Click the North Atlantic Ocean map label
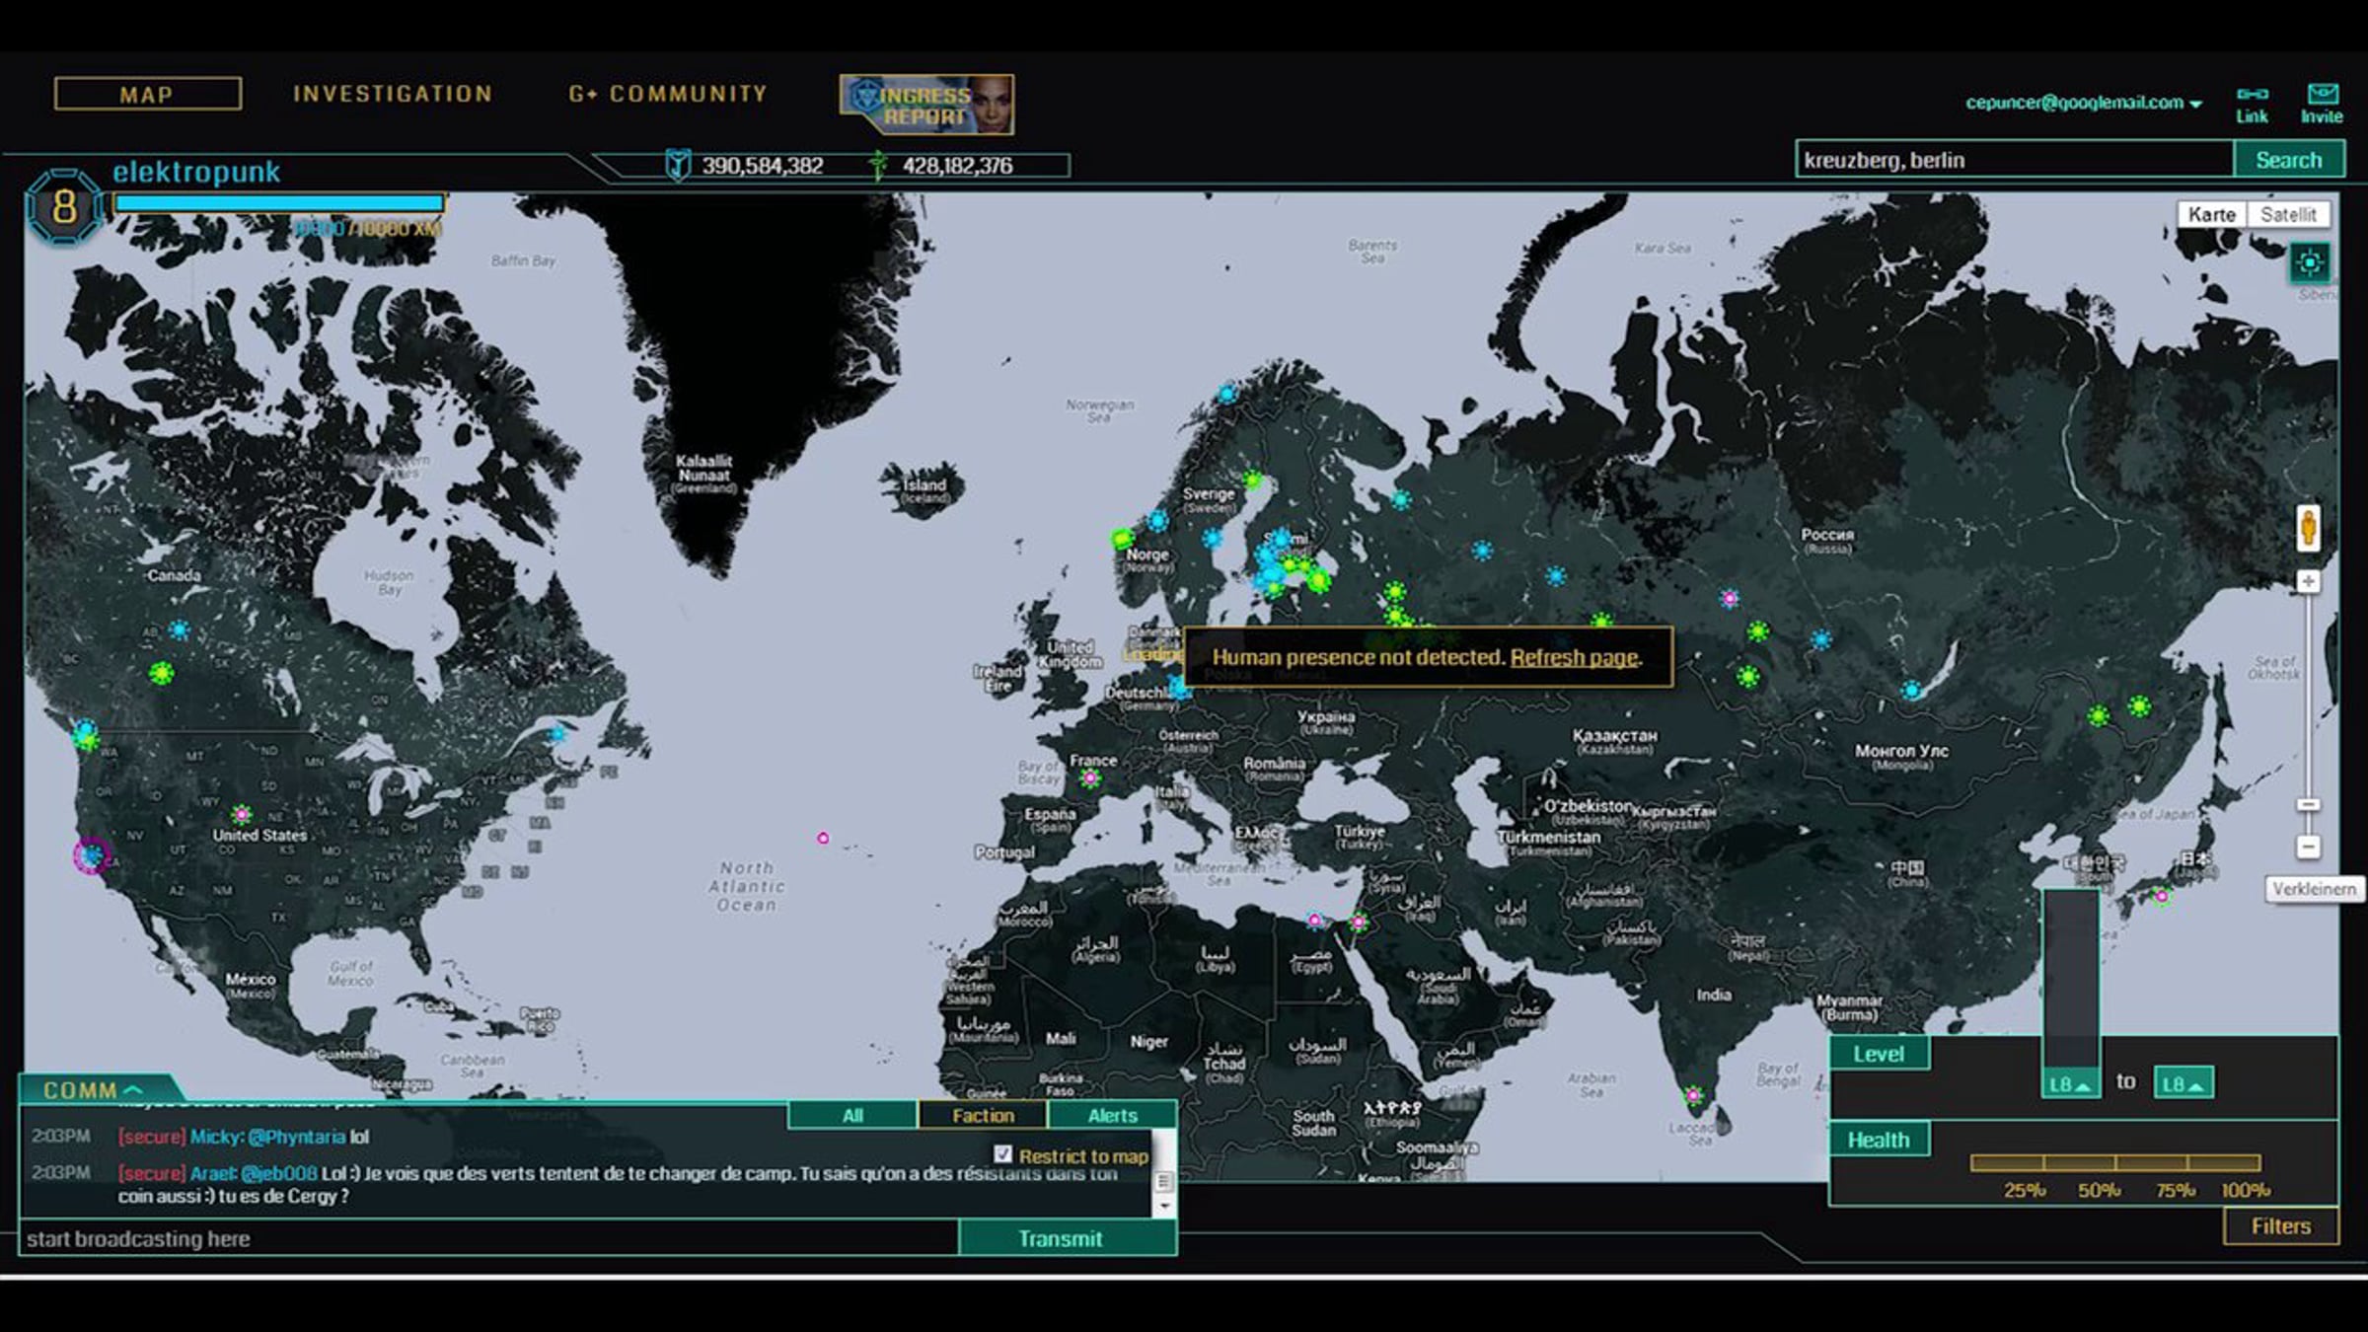The image size is (2368, 1332). [x=747, y=886]
